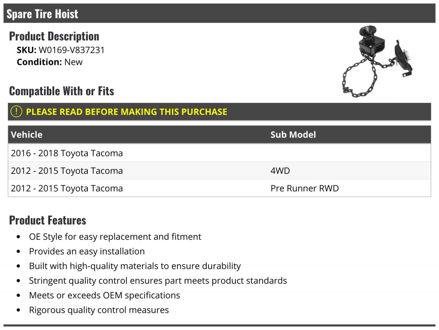Click the Meets or exceeds OEM specifications bullet
This screenshot has width=439, height=330.
tap(105, 295)
